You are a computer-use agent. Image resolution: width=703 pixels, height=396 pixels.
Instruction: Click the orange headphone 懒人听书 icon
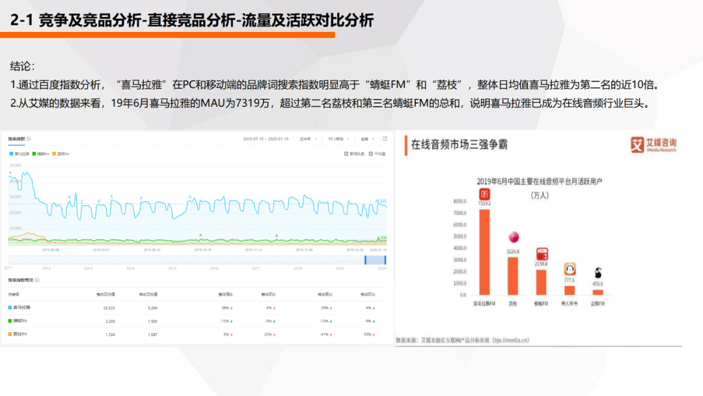pyautogui.click(x=570, y=269)
